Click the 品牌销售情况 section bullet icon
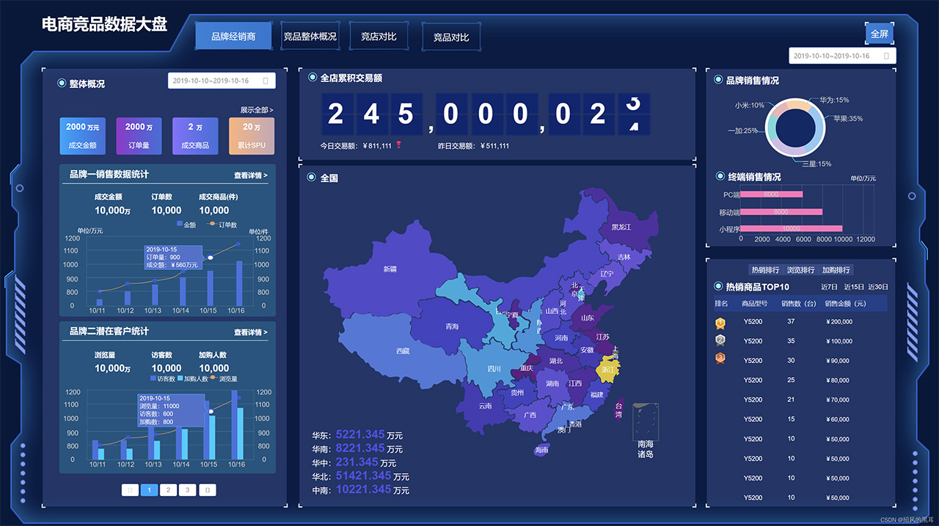 click(718, 80)
